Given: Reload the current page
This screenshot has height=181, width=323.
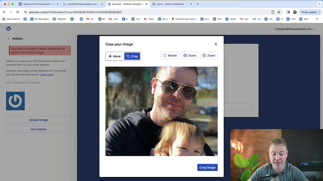Looking at the screenshot, I should pyautogui.click(x=17, y=12).
